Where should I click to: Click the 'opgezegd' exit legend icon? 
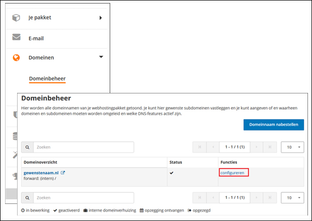point(189,210)
